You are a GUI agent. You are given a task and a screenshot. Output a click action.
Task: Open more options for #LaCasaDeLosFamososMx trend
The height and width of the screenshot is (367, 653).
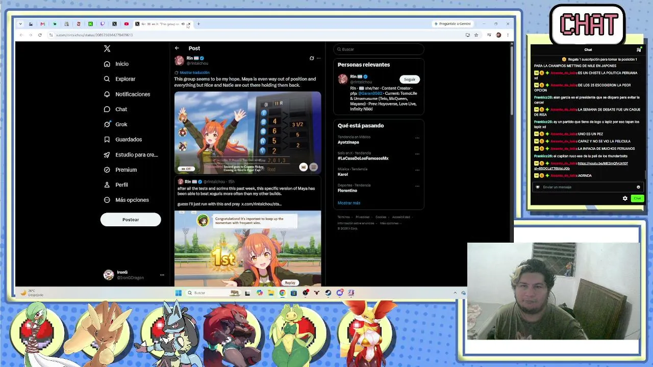[x=417, y=154]
